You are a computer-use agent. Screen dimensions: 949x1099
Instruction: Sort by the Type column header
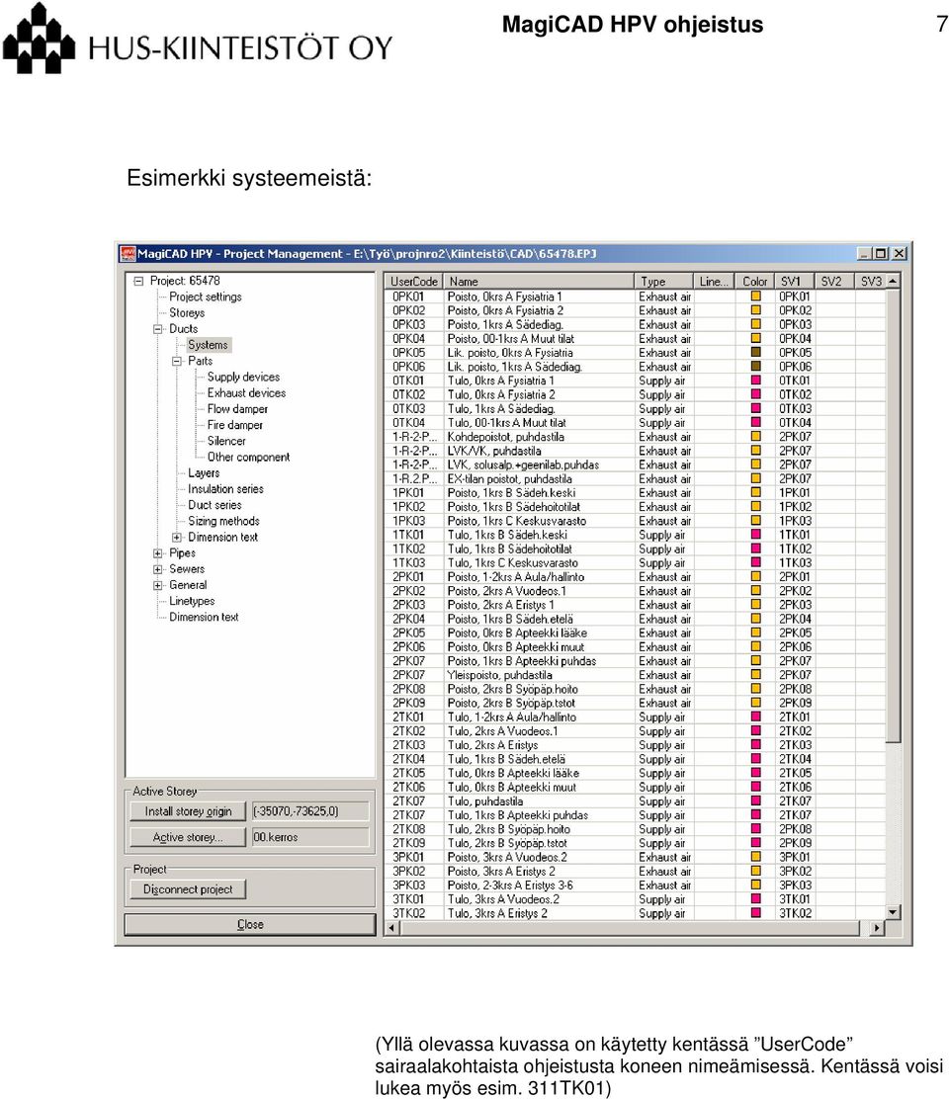click(663, 281)
